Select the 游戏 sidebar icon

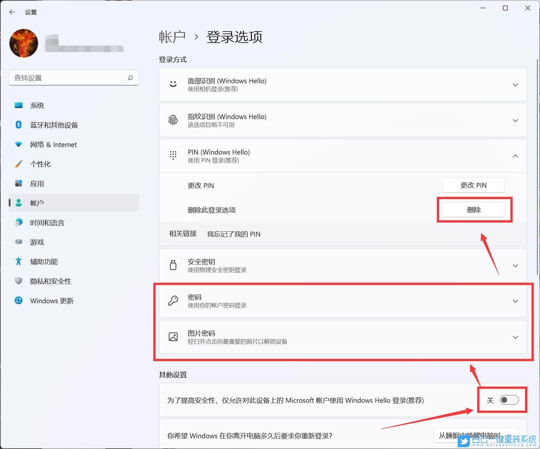pyautogui.click(x=19, y=242)
